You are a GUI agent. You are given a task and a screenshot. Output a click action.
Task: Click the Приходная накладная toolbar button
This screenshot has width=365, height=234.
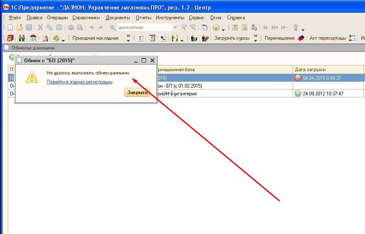click(95, 38)
